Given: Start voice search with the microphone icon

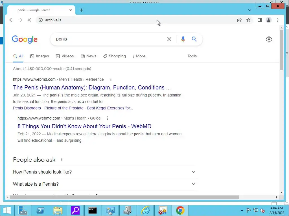Looking at the screenshot, I should coord(183,39).
